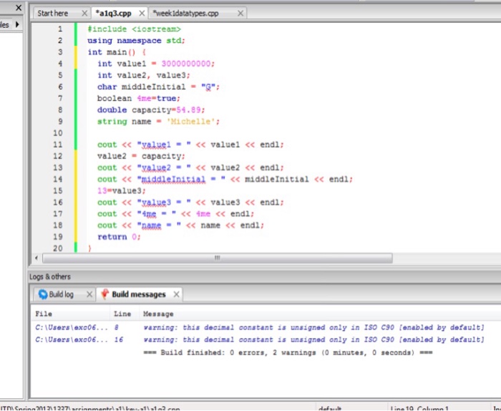Image resolution: width=501 pixels, height=411 pixels.
Task: Select the Build messages tab
Action: point(139,294)
